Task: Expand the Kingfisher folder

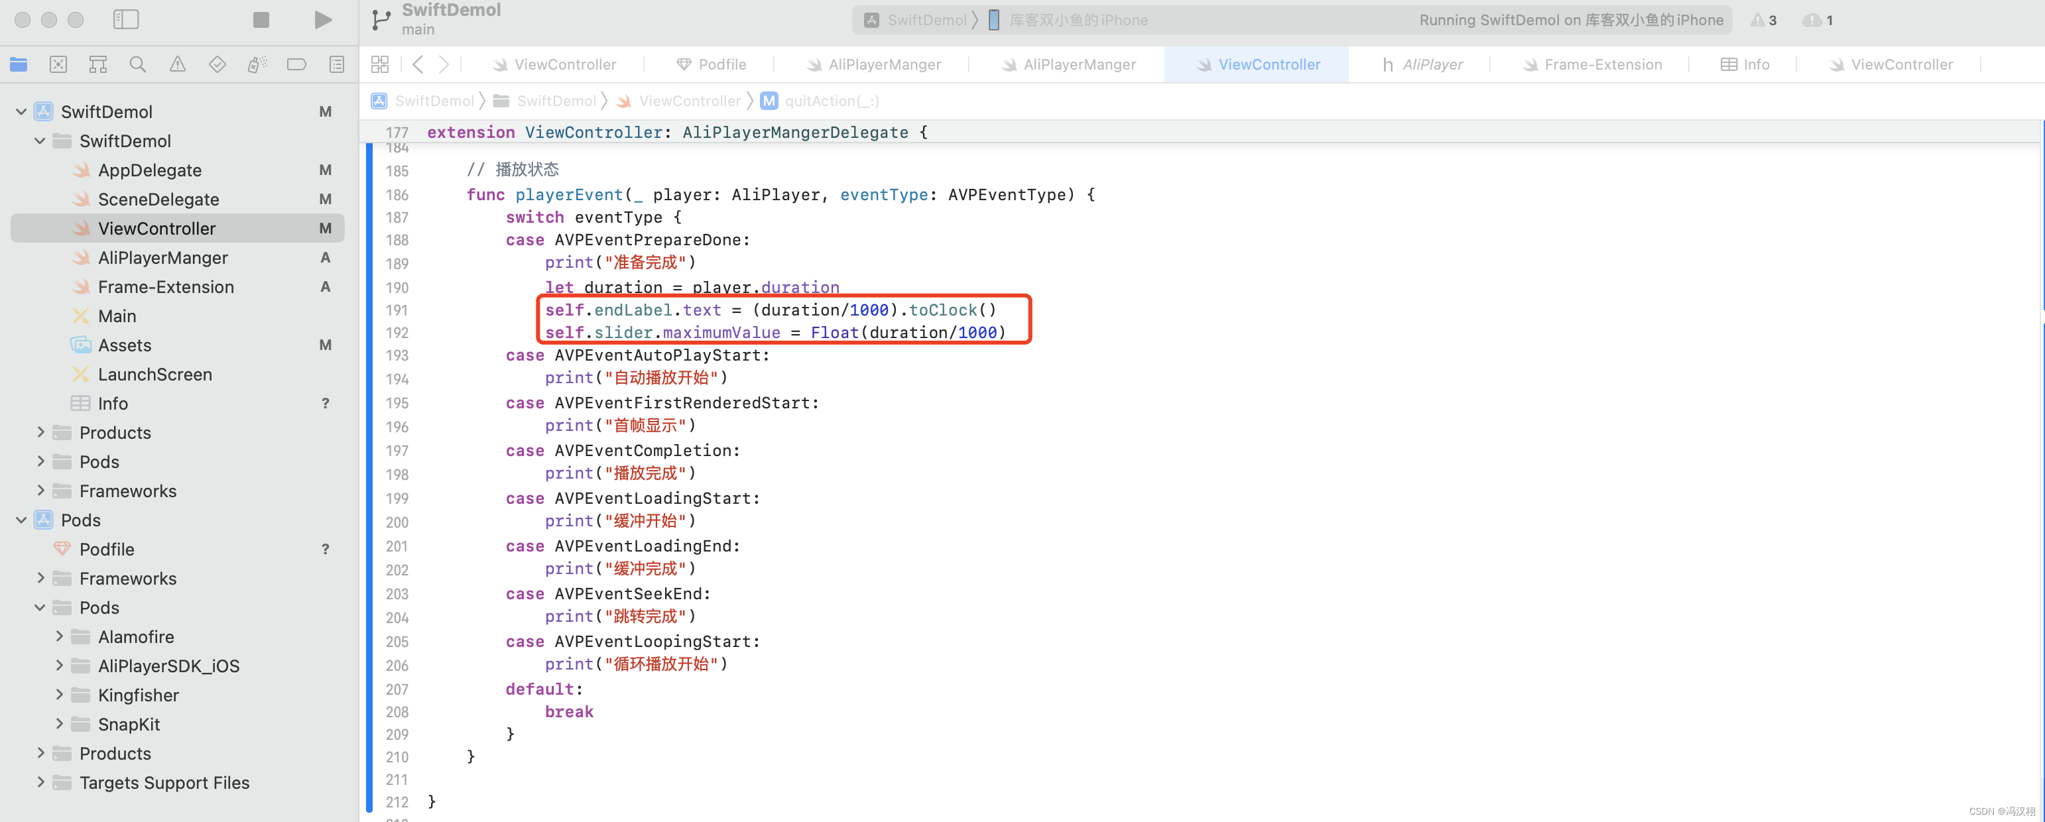Action: [59, 695]
